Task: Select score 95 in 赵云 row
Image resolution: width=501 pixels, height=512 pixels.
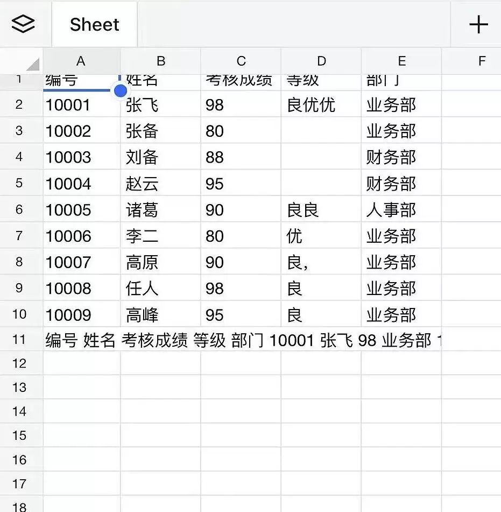Action: coord(241,183)
